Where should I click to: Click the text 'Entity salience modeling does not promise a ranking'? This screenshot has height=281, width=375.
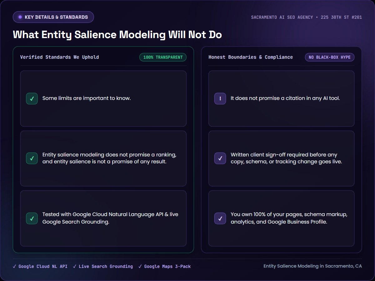[109, 158]
